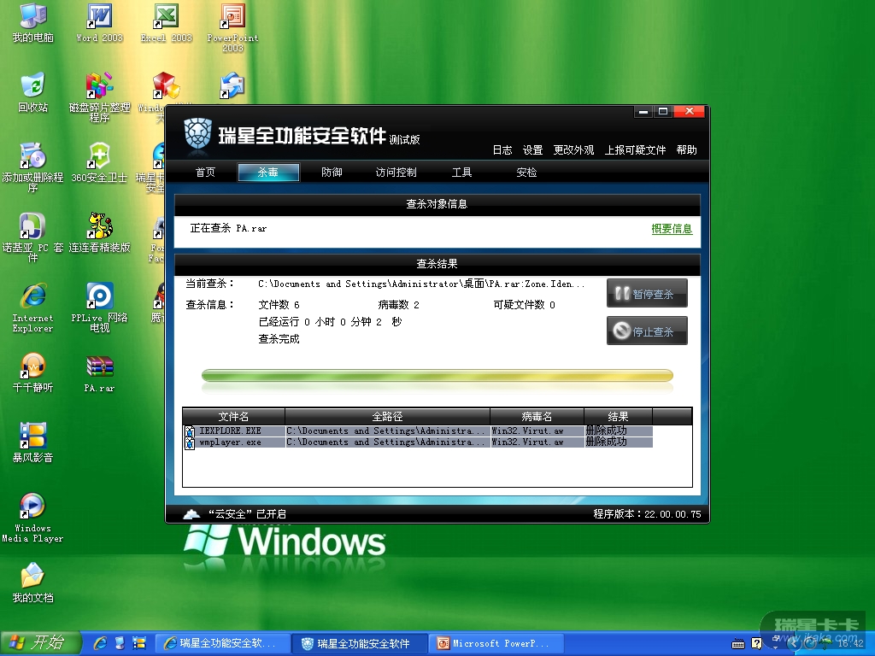
Task: Select the IEXPLORE.EXE result row
Action: pyautogui.click(x=418, y=430)
